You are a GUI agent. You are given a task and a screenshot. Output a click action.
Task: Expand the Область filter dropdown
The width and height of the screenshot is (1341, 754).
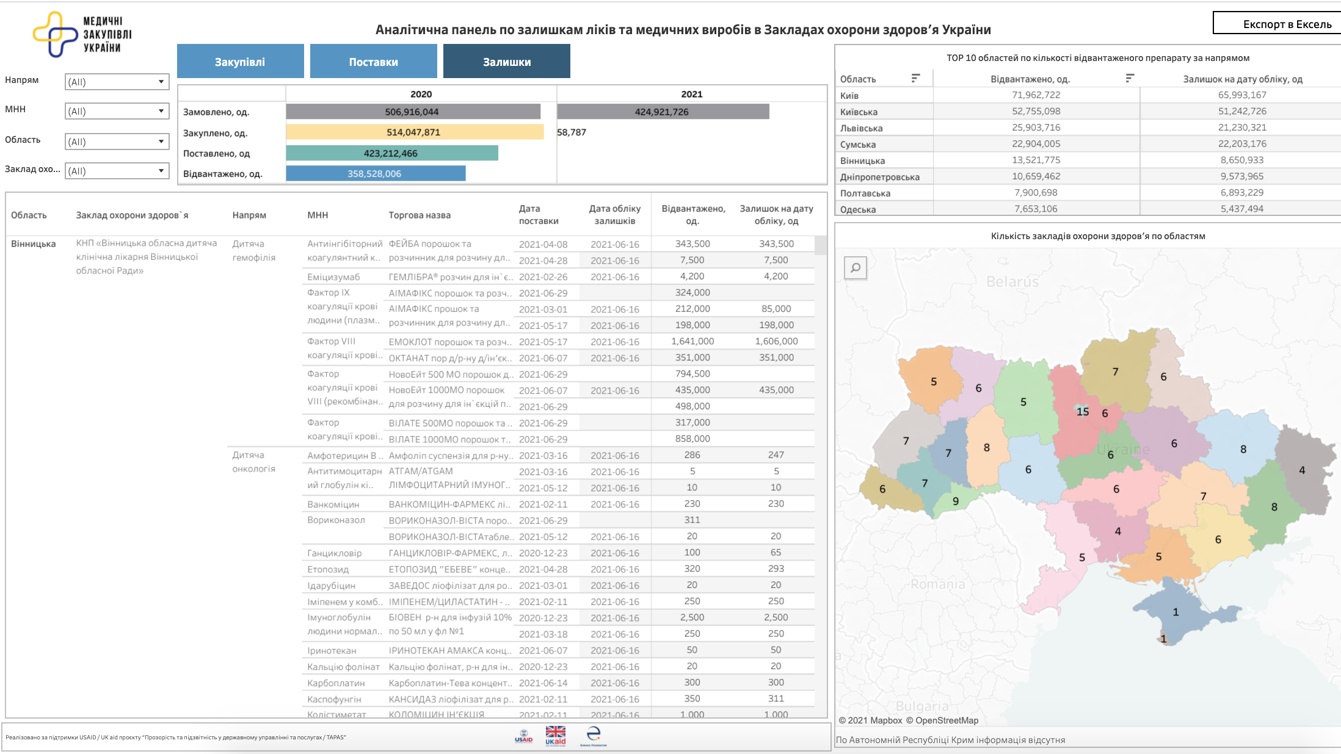click(x=117, y=142)
